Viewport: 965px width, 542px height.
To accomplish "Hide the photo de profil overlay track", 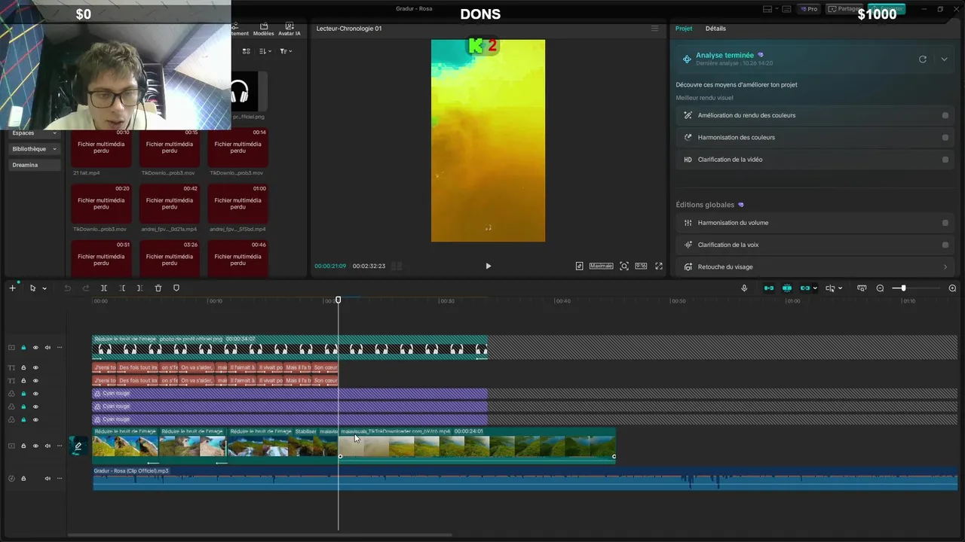I will [35, 348].
